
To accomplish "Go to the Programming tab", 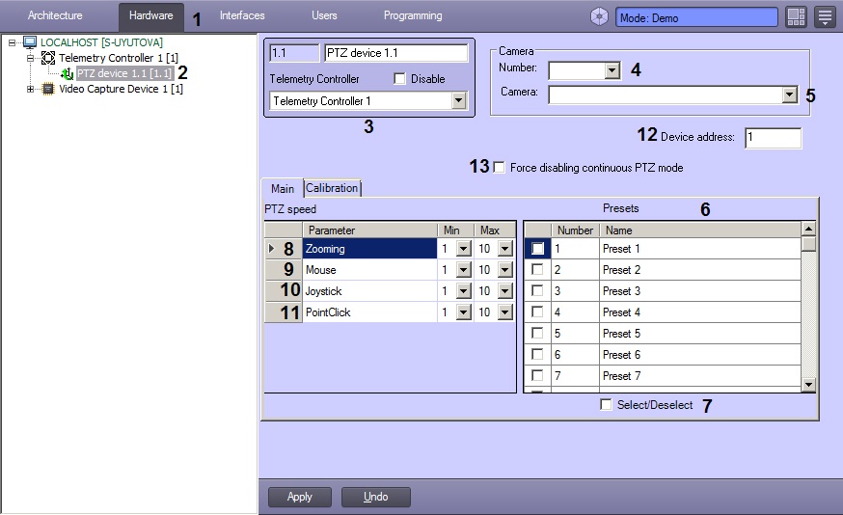I will [413, 15].
